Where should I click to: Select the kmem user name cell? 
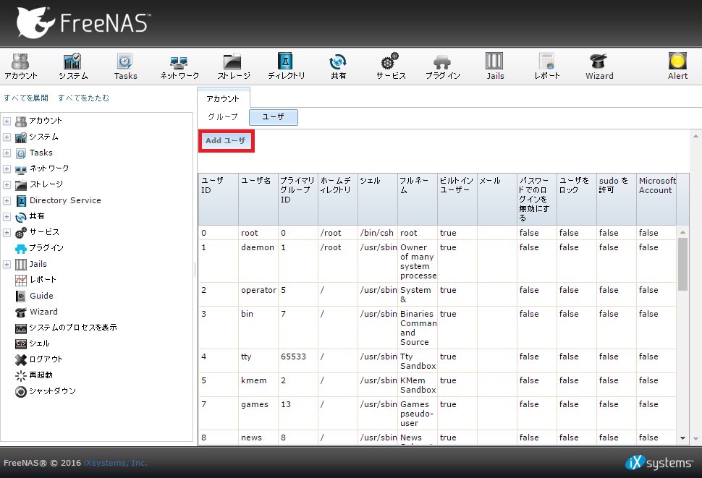pyautogui.click(x=258, y=385)
